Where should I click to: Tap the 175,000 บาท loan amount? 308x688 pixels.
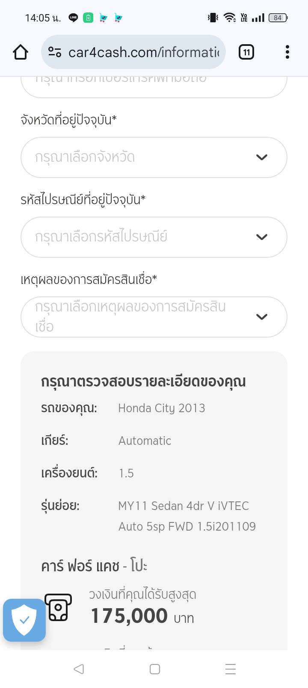coord(142,616)
